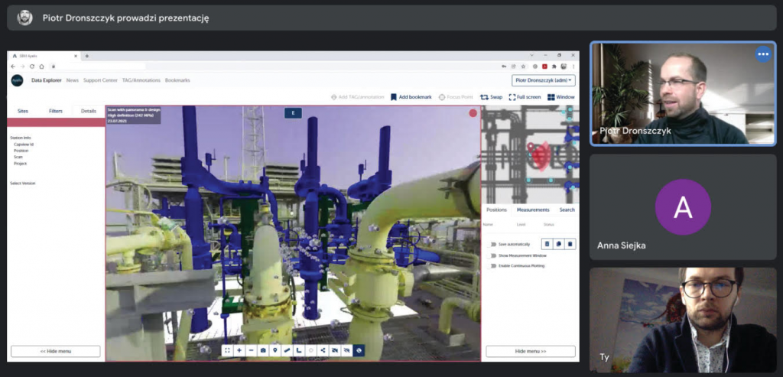Click the share icon in viewer toolbar
Viewport: 783px width, 377px height.
pyautogui.click(x=323, y=350)
